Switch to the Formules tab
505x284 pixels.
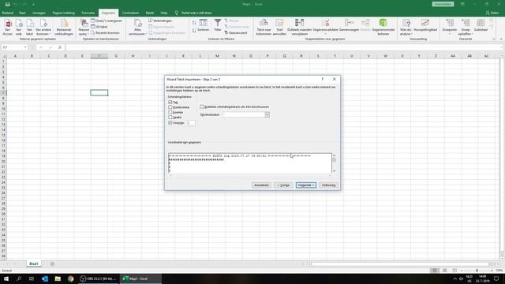pos(88,13)
